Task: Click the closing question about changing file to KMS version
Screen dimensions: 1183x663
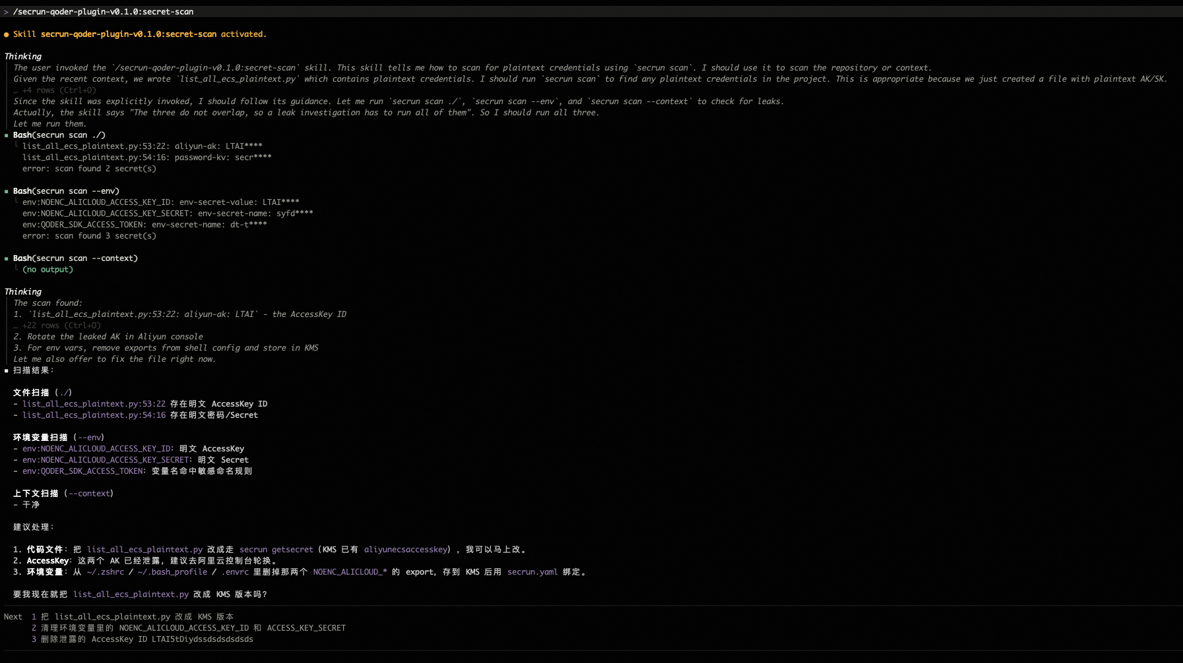Action: click(x=140, y=594)
